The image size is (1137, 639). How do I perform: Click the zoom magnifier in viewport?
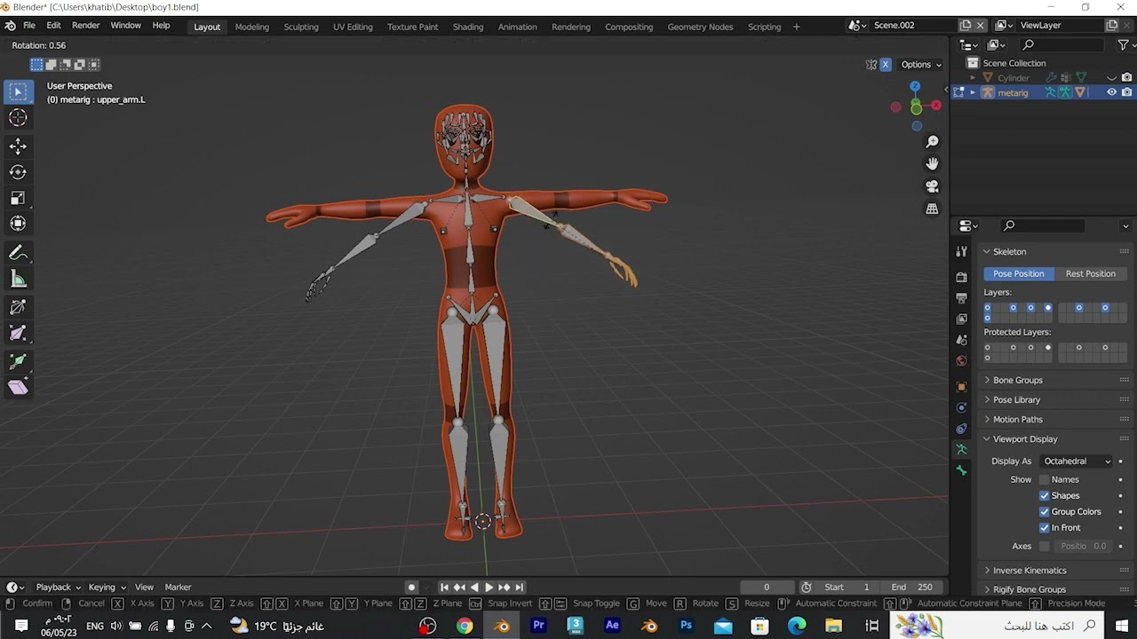(932, 142)
